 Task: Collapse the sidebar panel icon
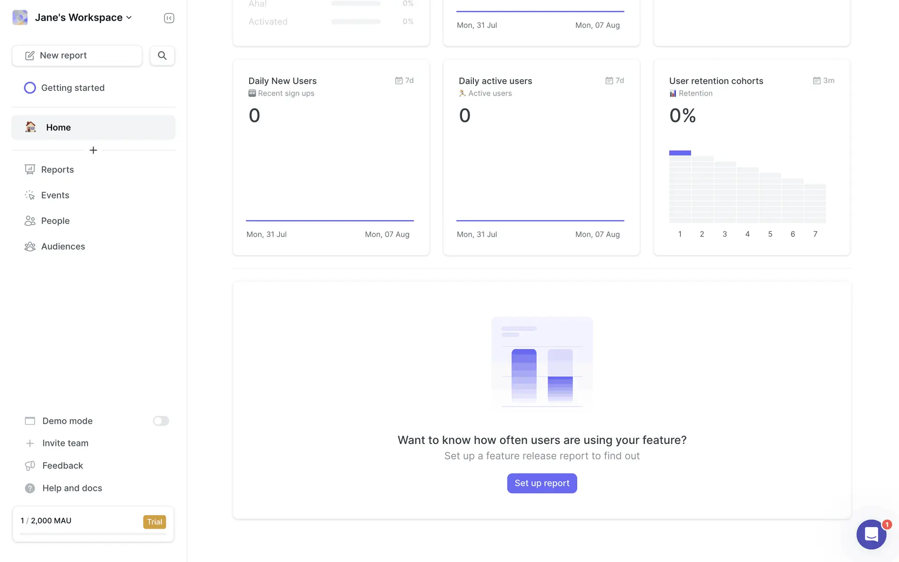click(169, 18)
